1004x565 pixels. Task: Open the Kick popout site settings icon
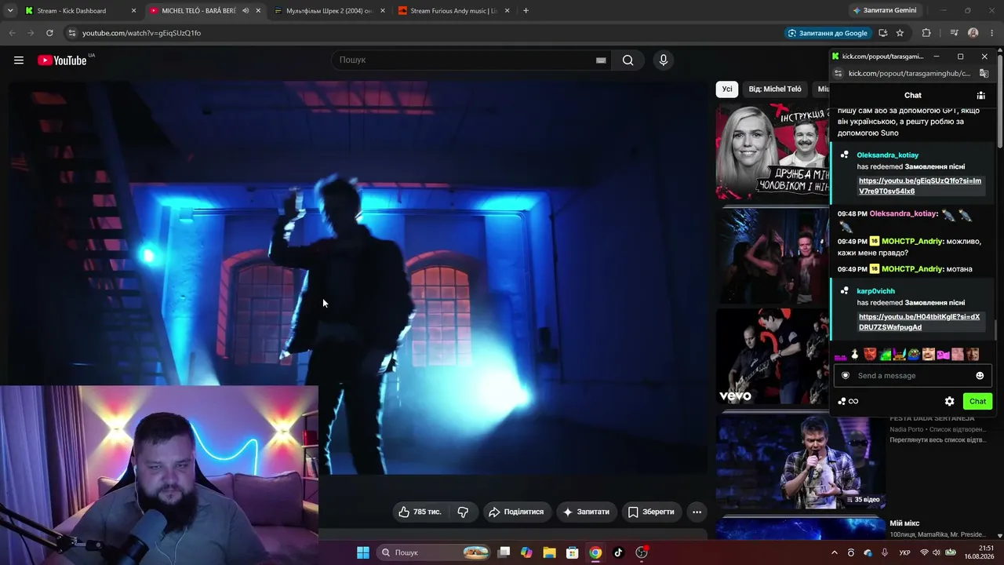(838, 73)
